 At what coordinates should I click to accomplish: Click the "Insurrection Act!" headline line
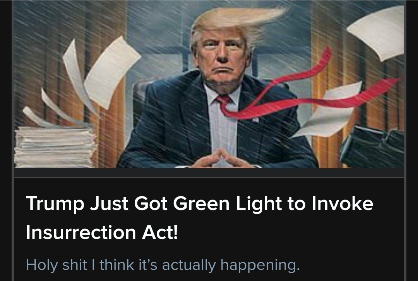[x=101, y=232]
